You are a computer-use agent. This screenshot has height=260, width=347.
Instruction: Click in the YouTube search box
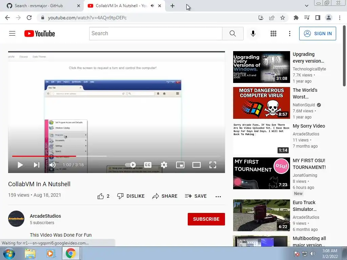pos(156,34)
